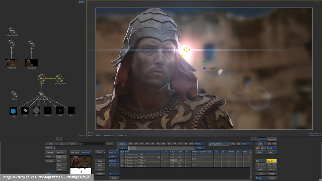Toggle the Front On button
This screenshot has height=181, width=322.
click(x=114, y=152)
